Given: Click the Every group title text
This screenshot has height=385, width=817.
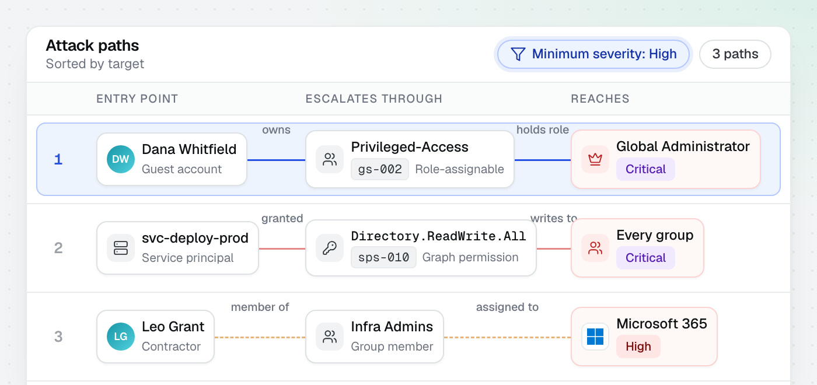Looking at the screenshot, I should click(x=655, y=236).
